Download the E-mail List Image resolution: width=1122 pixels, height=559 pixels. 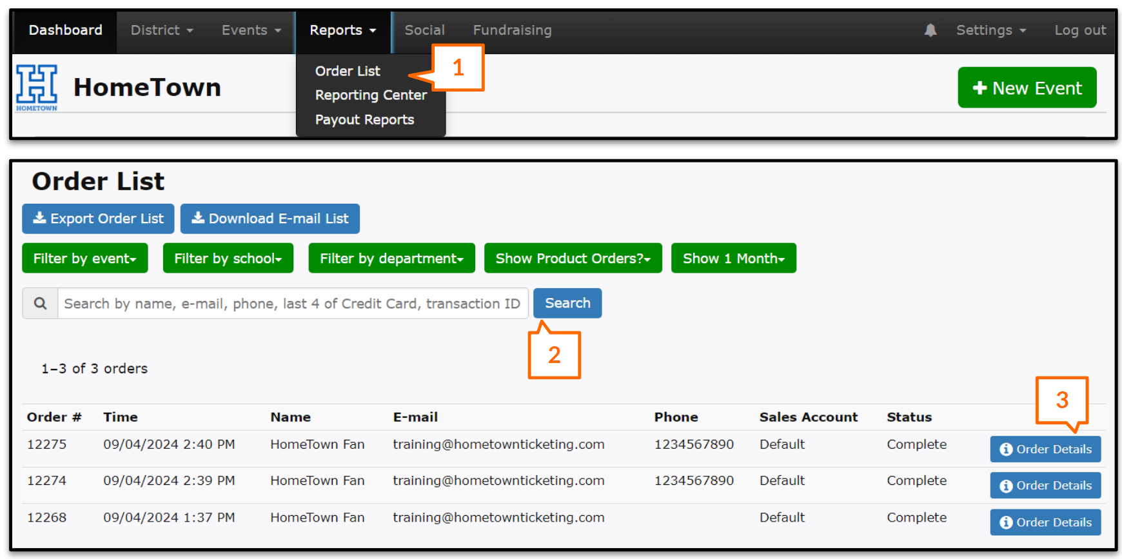(270, 219)
